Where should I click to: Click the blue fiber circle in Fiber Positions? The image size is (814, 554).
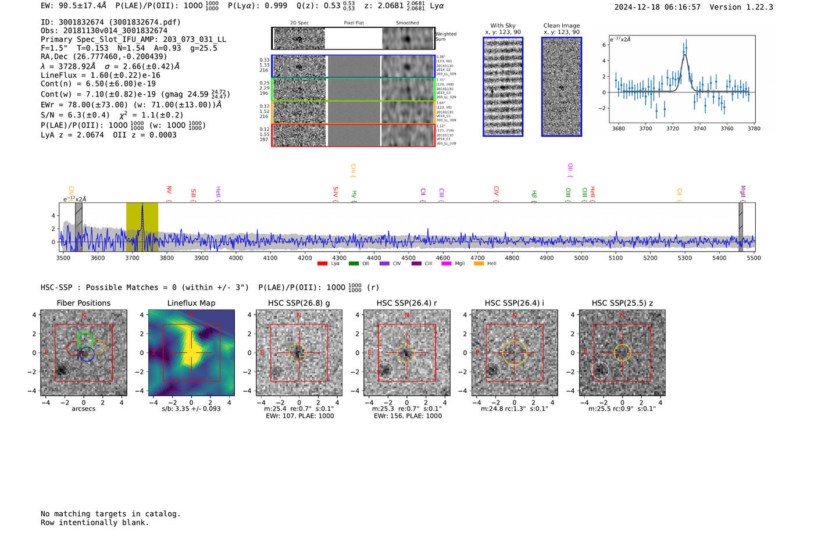87,354
